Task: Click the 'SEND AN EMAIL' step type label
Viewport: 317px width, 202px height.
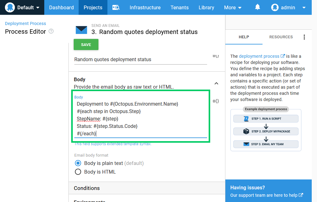Action: pos(105,26)
